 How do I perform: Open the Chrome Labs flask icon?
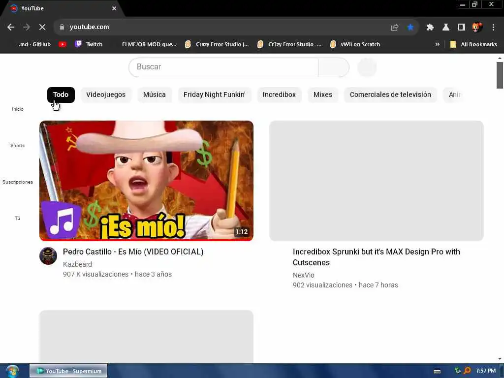(x=446, y=28)
